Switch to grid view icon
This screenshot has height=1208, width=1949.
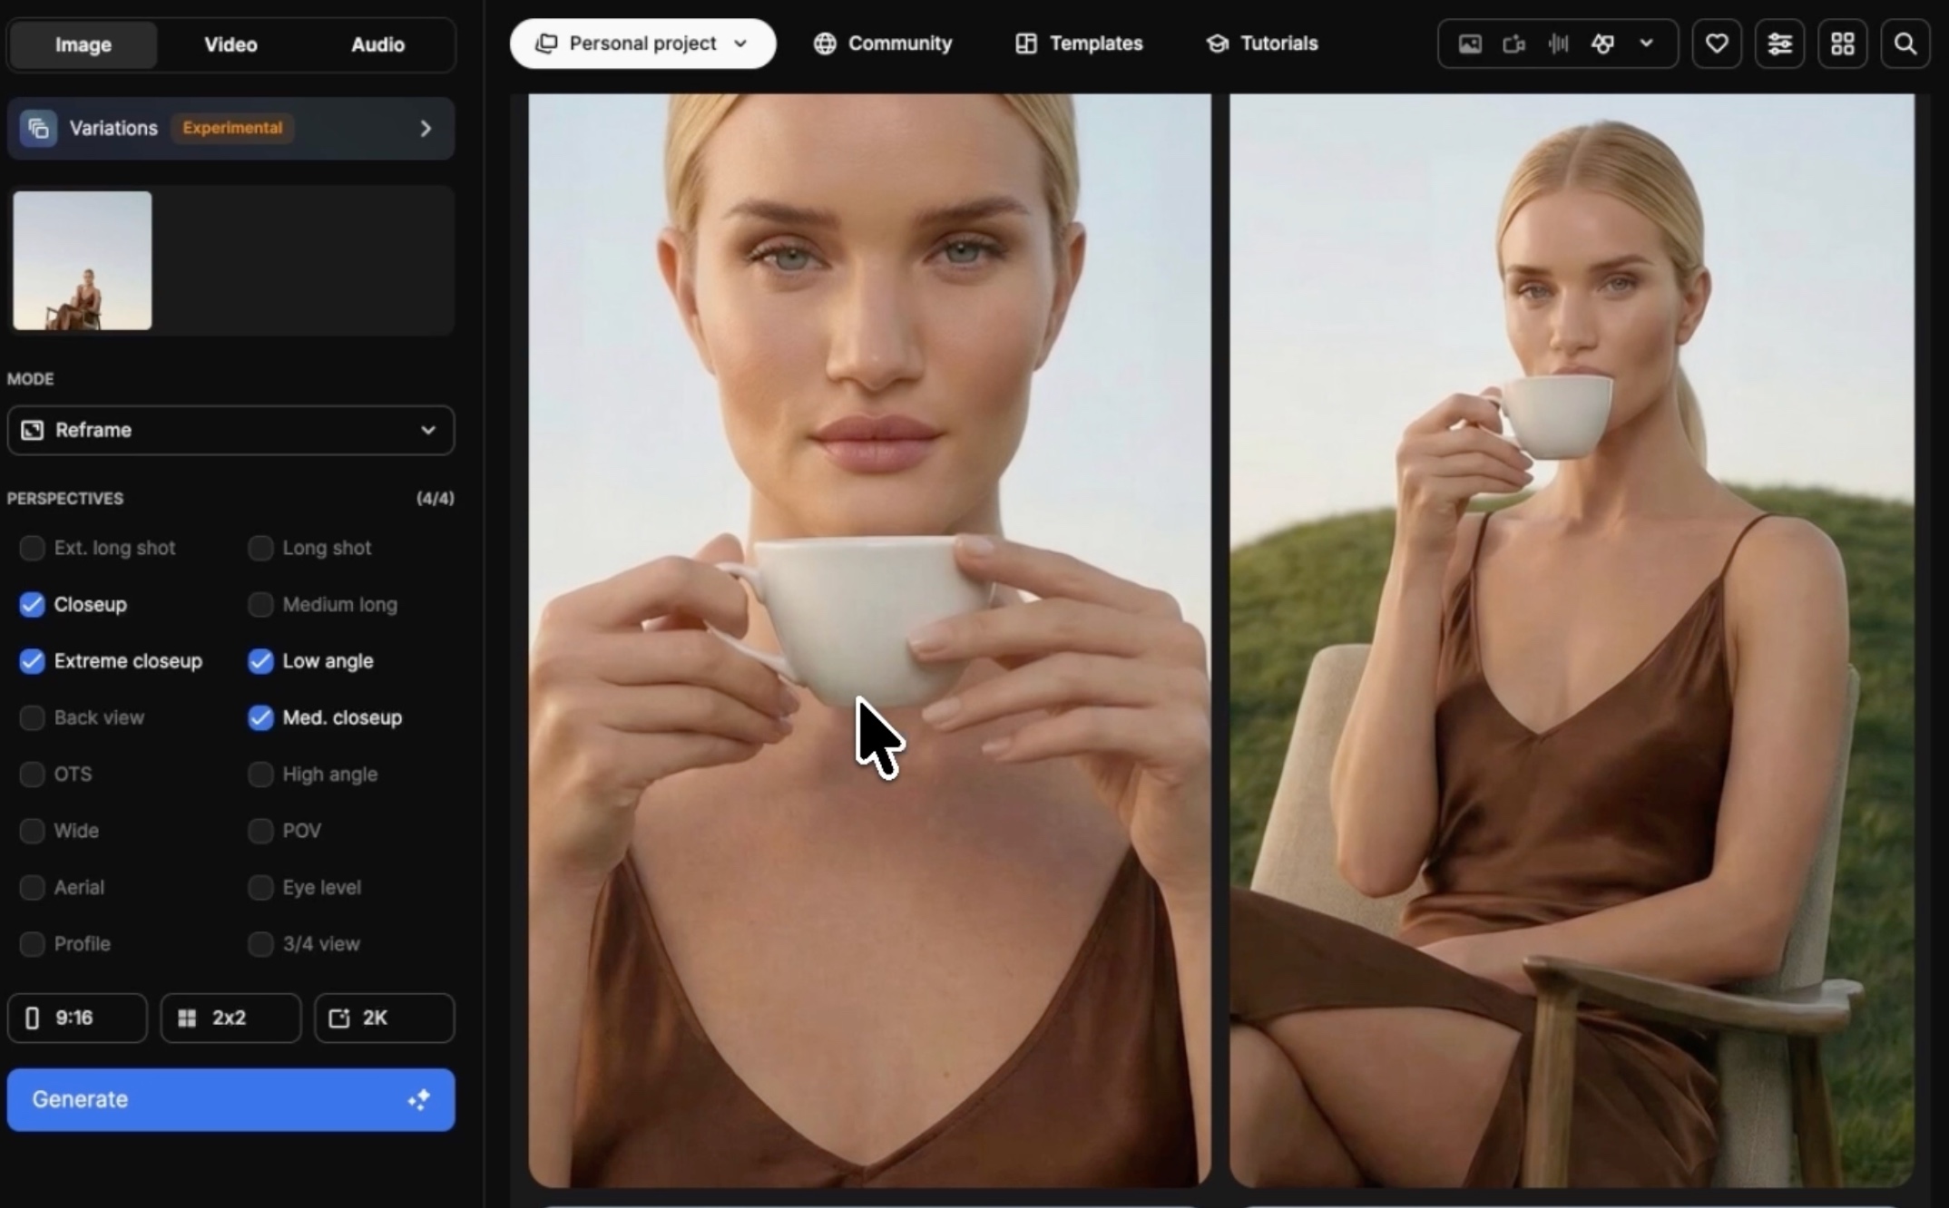tap(1842, 44)
